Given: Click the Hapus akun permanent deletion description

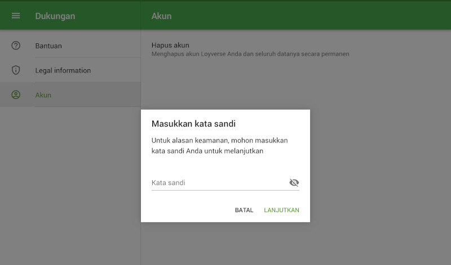Looking at the screenshot, I should [x=250, y=54].
